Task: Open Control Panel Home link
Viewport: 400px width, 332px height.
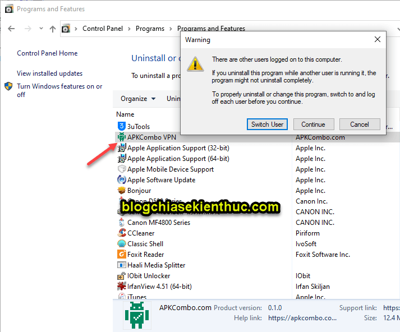Action: 47,53
